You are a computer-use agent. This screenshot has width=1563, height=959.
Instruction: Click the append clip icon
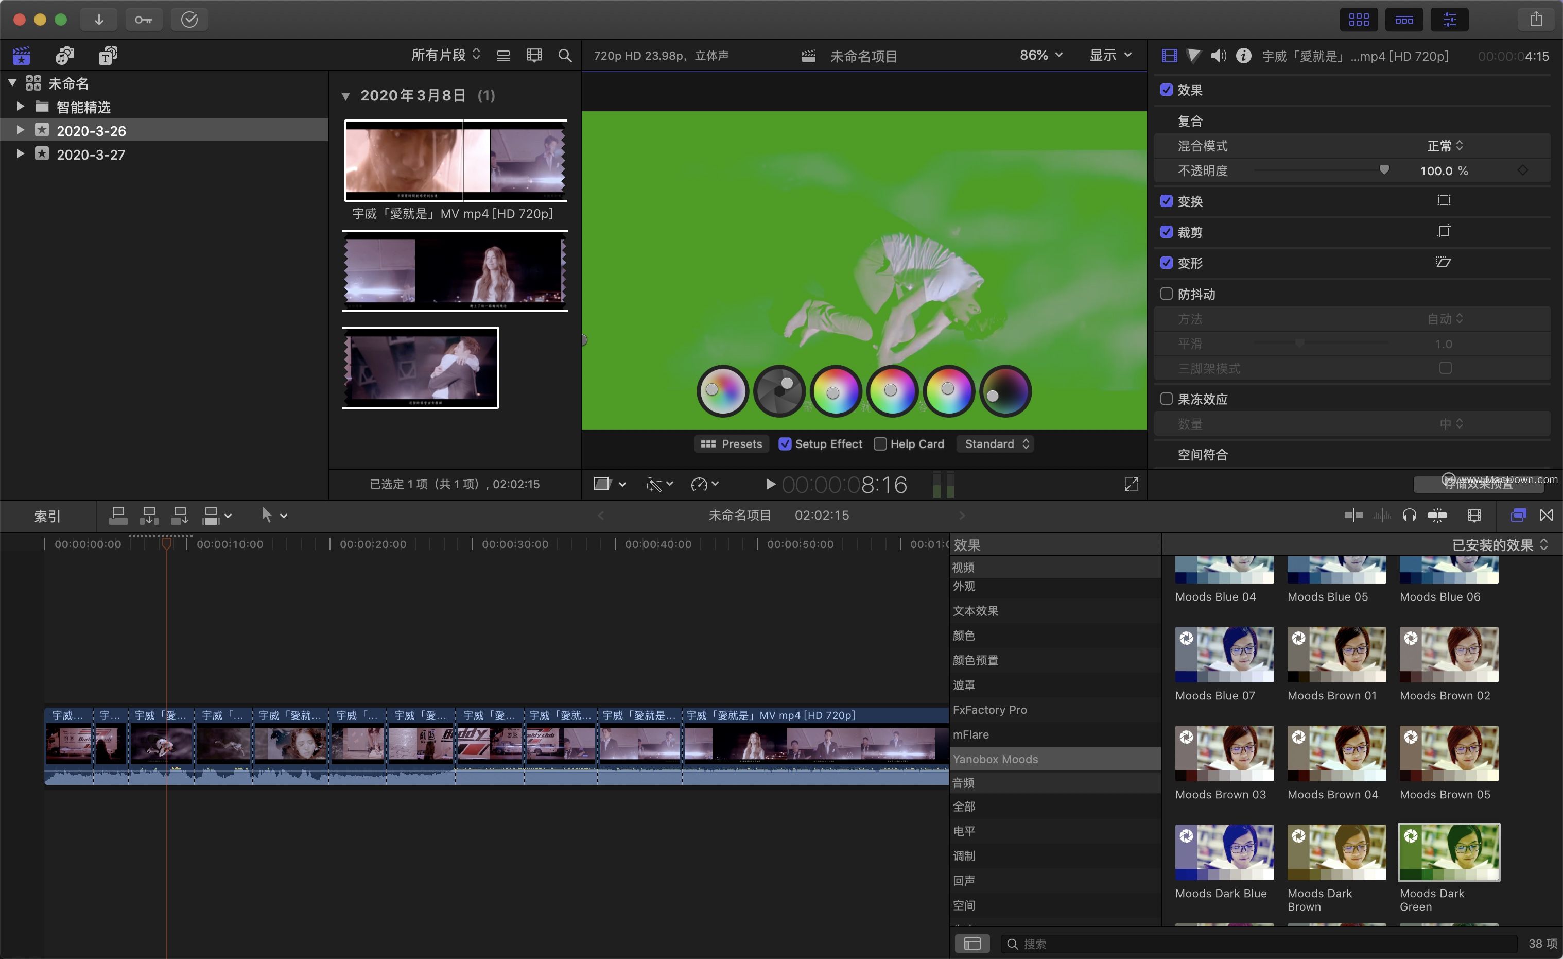pyautogui.click(x=180, y=516)
